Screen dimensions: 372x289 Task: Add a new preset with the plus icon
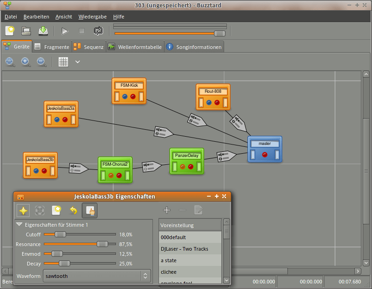click(x=167, y=210)
